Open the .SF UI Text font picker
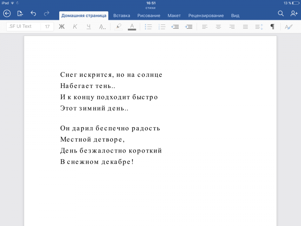Image resolution: width=301 pixels, height=226 pixels. [x=24, y=26]
